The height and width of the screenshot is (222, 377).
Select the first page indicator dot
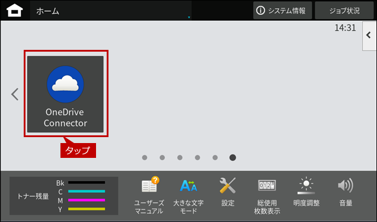(x=145, y=157)
